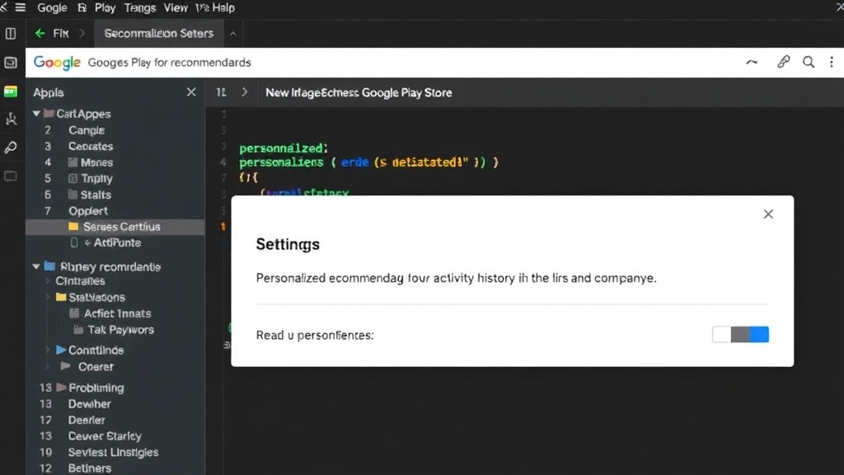
Task: Open the key icon in activity bar
Action: click(x=11, y=148)
